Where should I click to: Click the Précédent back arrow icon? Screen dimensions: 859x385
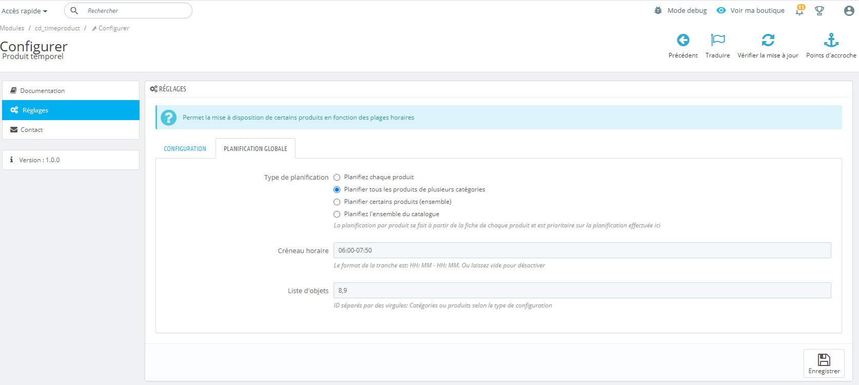tap(683, 40)
